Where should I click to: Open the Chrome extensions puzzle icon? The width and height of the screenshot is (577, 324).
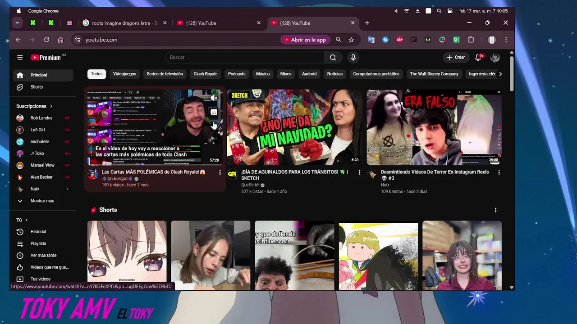[x=471, y=40]
